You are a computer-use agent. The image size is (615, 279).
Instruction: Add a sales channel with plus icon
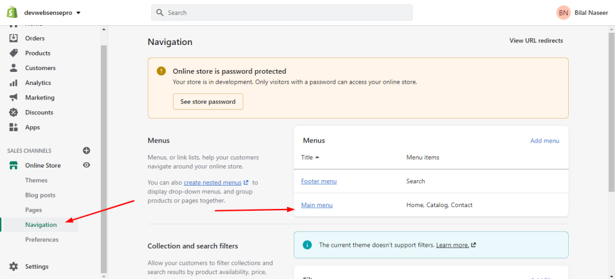coord(86,150)
